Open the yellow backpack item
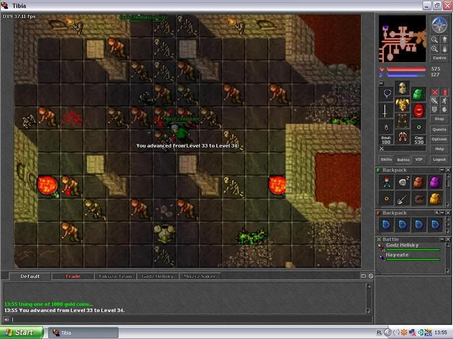This screenshot has width=453, height=339. [435, 199]
